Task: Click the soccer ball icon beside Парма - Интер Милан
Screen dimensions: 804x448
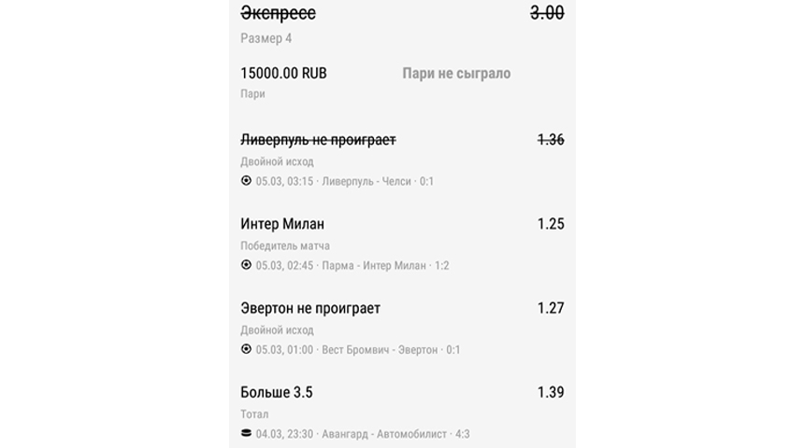Action: click(246, 265)
